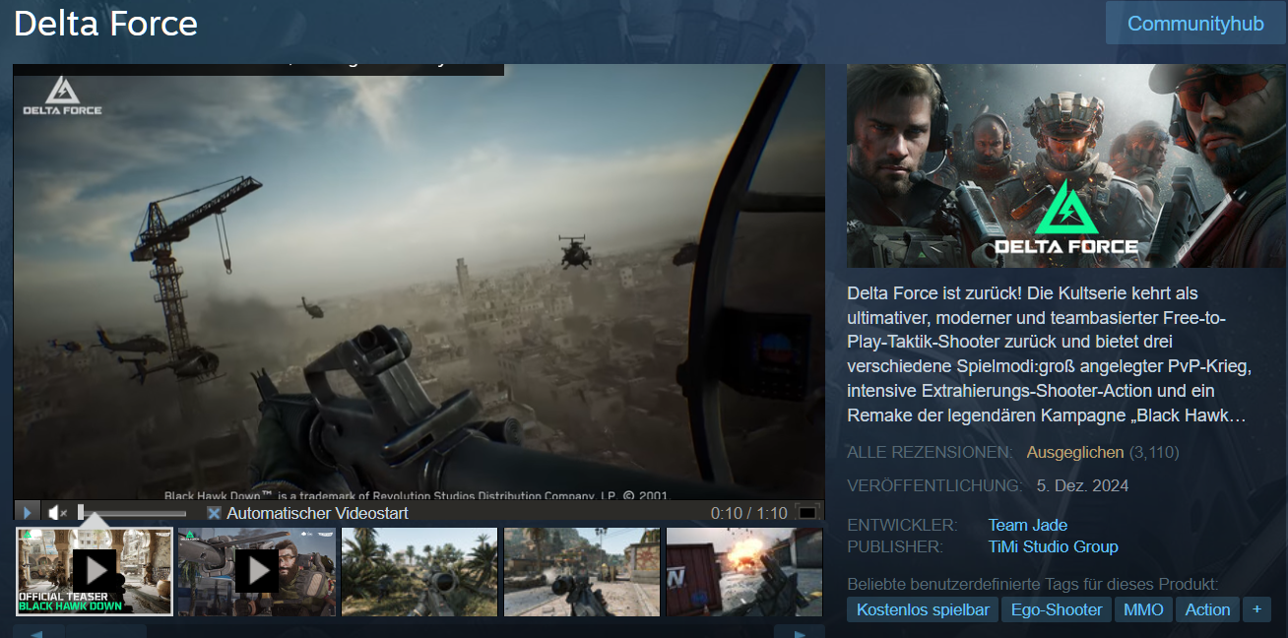1288x638 pixels.
Task: Select the Official Teaser Black Hawk Down thumbnail
Action: [95, 572]
